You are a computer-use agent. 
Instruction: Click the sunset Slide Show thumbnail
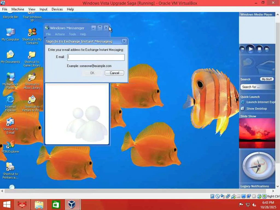tap(257, 133)
